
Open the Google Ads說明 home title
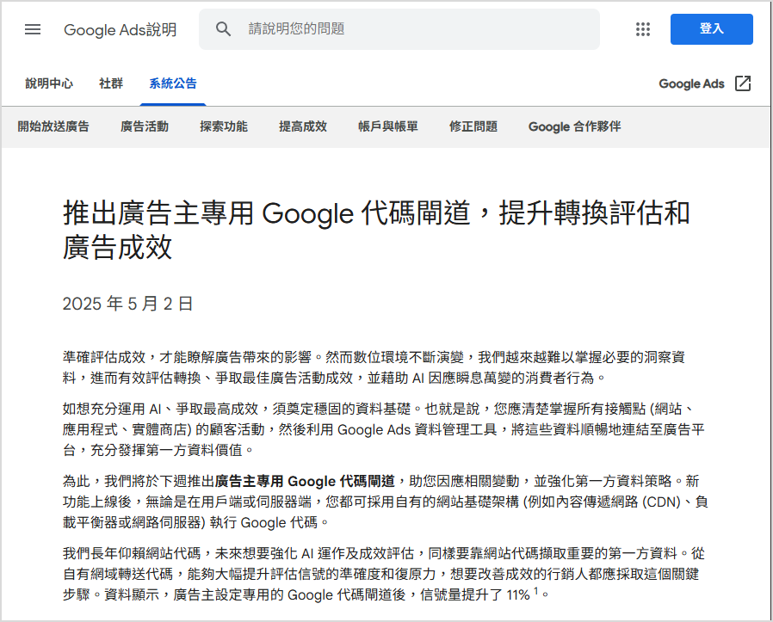(x=121, y=29)
